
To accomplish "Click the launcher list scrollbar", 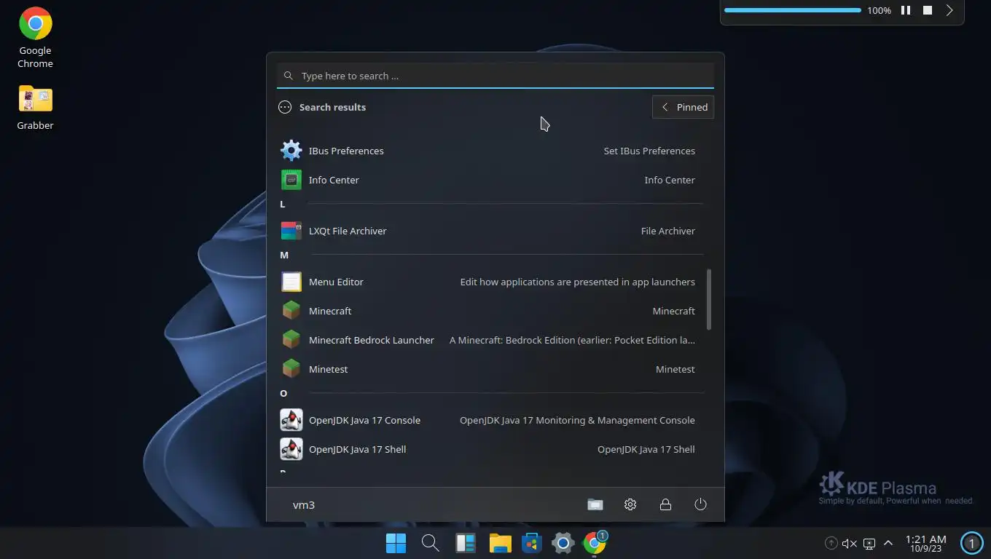I will coord(709,298).
